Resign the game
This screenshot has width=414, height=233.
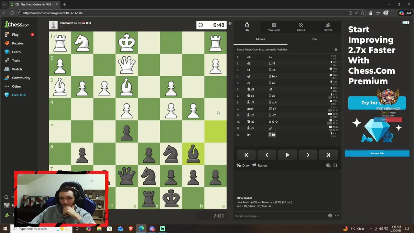260,165
